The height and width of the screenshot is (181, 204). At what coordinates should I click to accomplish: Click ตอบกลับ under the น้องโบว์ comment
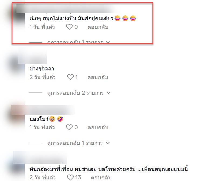point(98,127)
